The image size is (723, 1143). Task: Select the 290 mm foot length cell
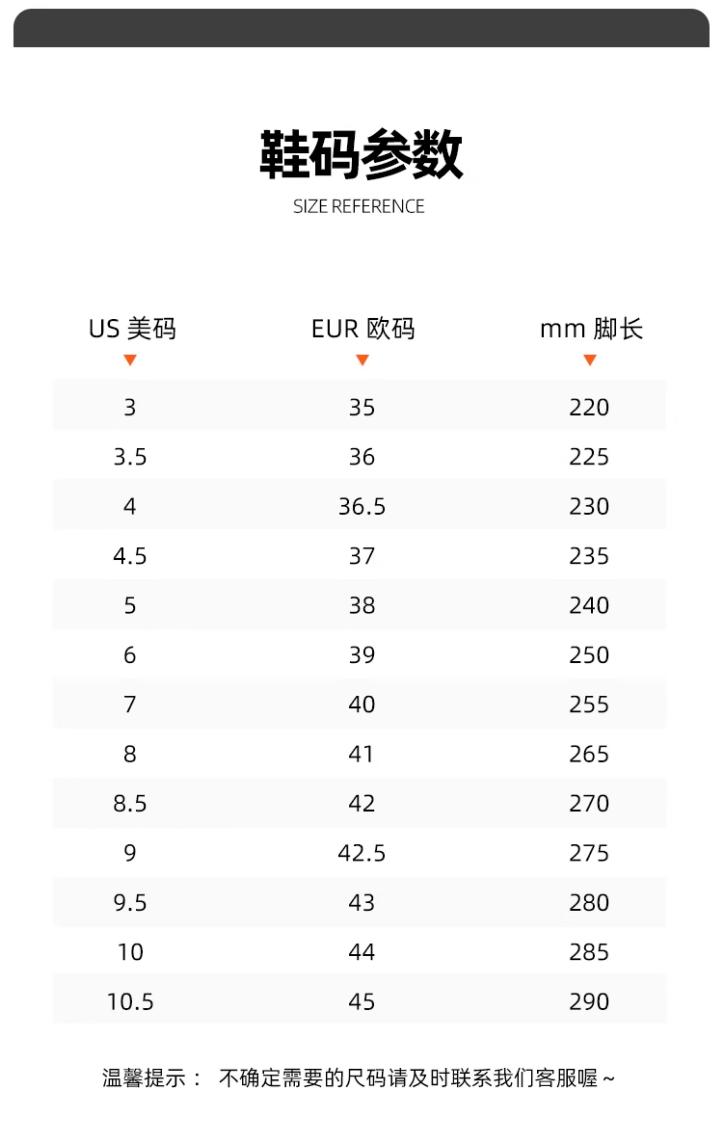[x=589, y=1002]
